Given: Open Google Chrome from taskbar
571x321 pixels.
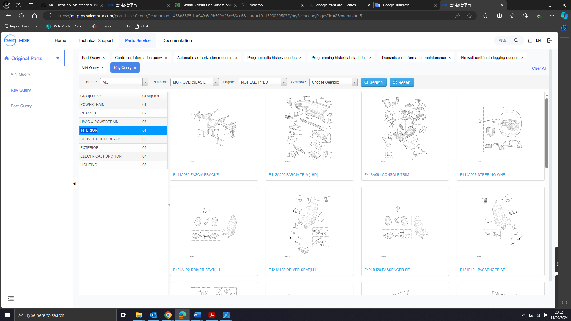Looking at the screenshot, I should [x=168, y=315].
